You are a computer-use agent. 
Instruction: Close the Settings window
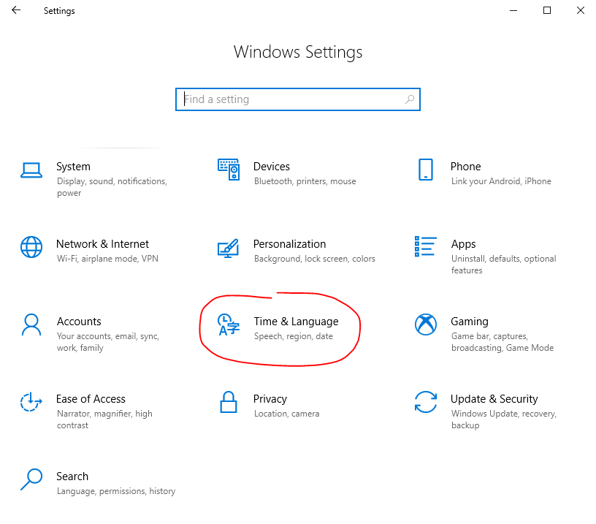[x=580, y=10]
